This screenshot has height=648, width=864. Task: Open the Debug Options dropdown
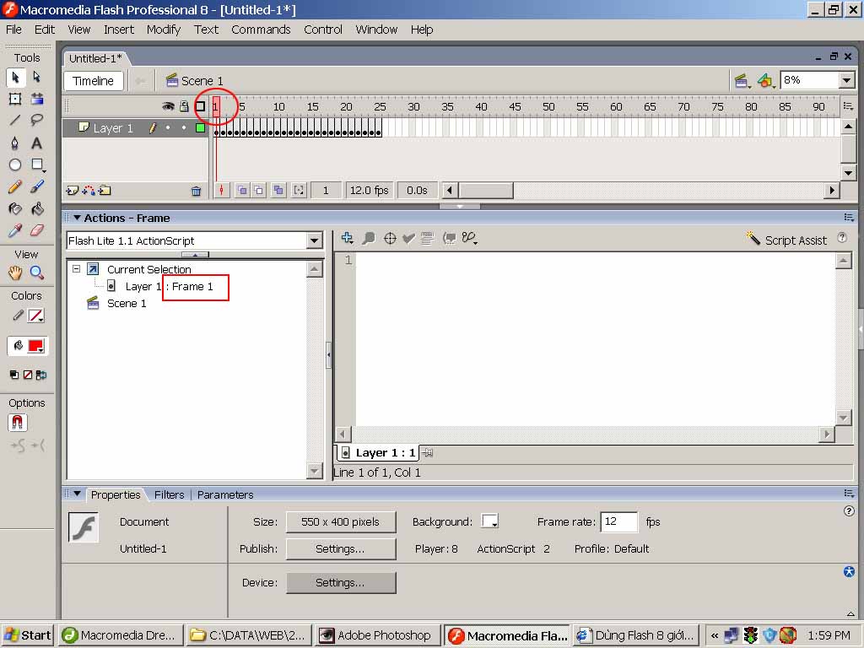[469, 238]
